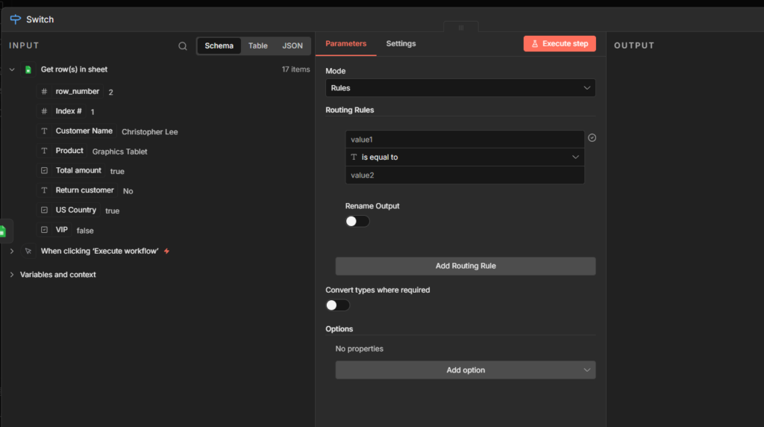Click the panel drag handle at top

(461, 28)
